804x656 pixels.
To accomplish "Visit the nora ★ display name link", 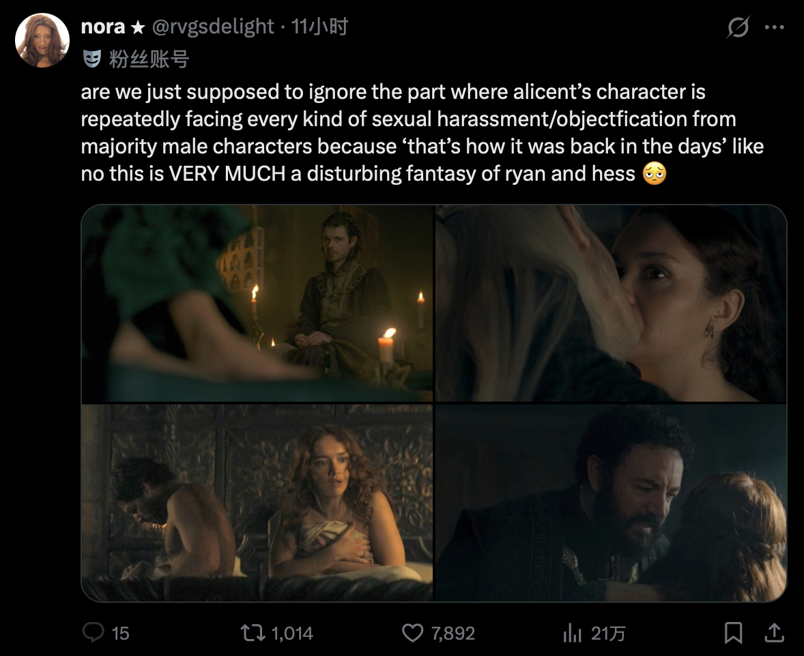I will coord(113,27).
